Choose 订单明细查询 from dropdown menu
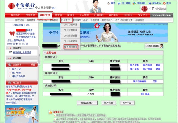The image size is (178, 123). click(x=71, y=47)
